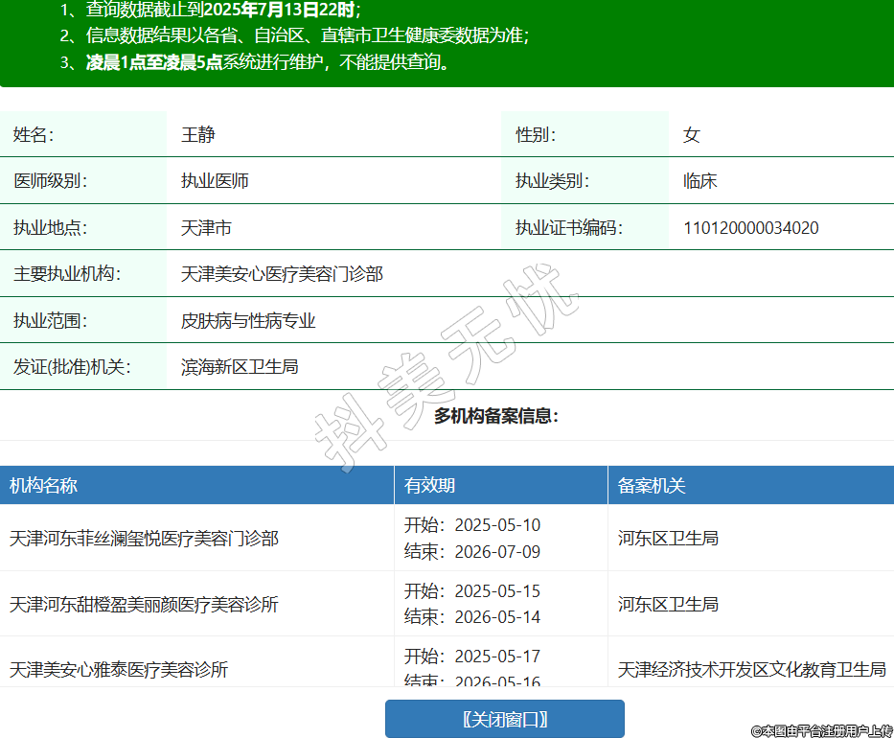The image size is (894, 738).
Task: Select the 天津河东甜橙盈美丽颜医疗美容诊所 row name
Action: [144, 605]
